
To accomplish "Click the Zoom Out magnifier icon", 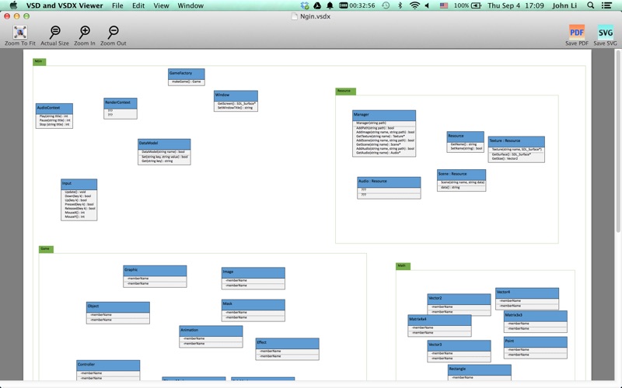I will [113, 33].
